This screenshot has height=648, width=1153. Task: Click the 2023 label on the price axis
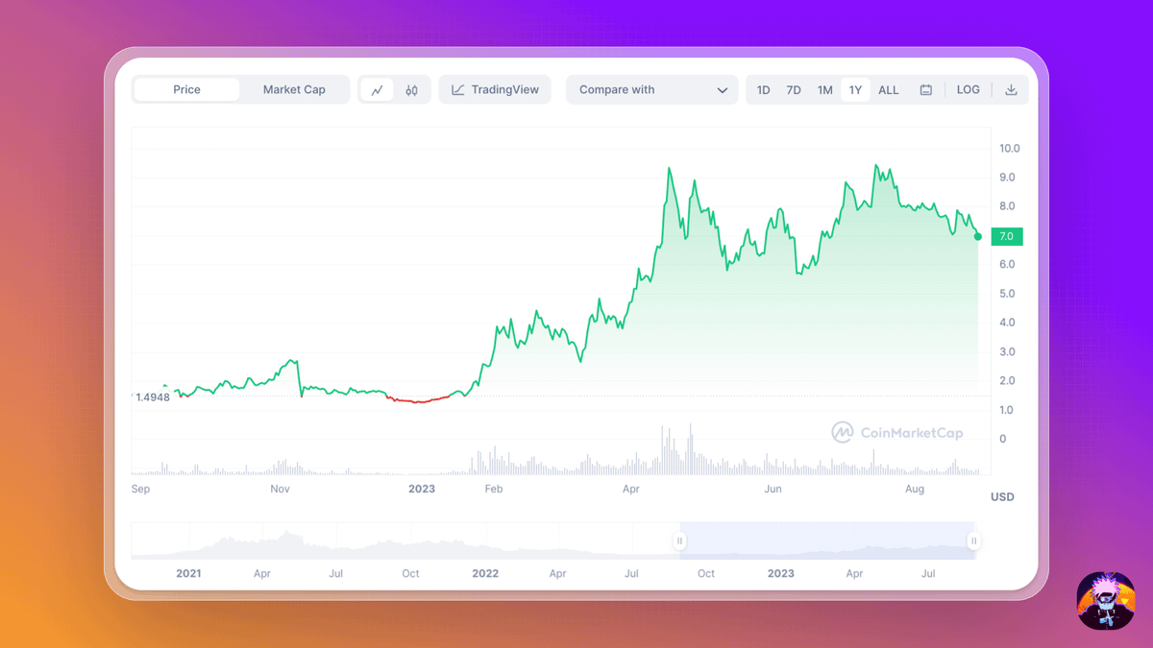click(422, 490)
